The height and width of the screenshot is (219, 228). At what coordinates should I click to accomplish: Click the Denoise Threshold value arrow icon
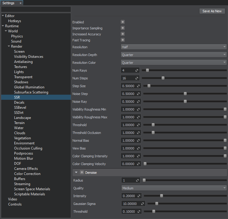(x=139, y=212)
